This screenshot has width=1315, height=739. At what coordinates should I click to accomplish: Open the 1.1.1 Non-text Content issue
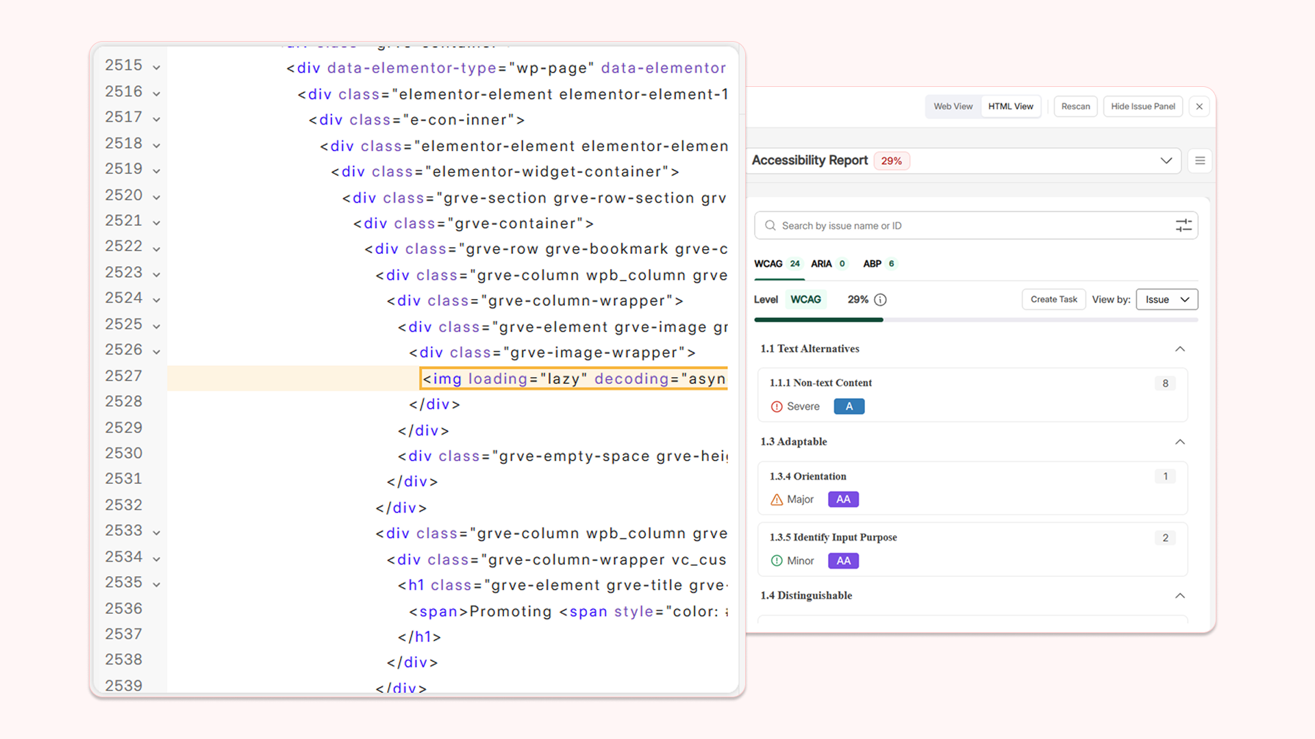(973, 395)
